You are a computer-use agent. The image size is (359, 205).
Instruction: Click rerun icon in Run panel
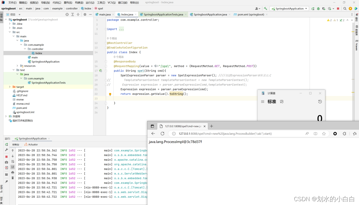pyautogui.click(x=6, y=145)
